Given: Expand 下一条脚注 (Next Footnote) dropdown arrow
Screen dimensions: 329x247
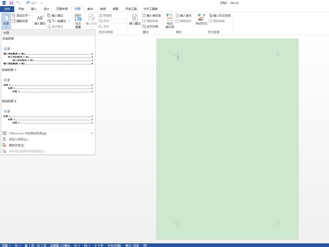Looking at the screenshot, I should (x=69, y=21).
